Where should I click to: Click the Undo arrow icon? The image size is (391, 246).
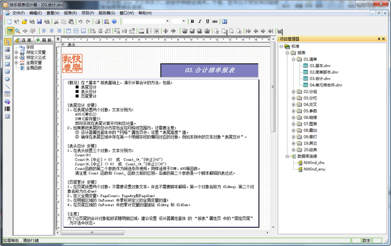(x=80, y=21)
